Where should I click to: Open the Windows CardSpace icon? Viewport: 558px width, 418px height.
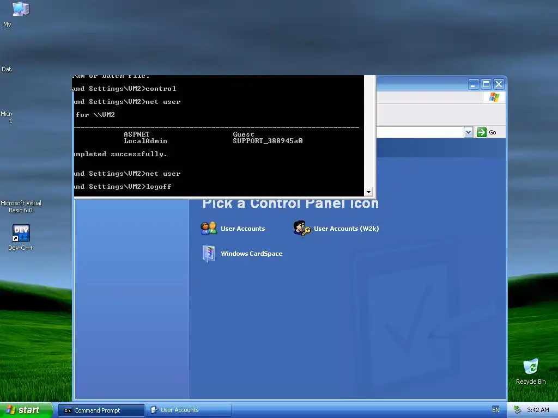click(209, 254)
